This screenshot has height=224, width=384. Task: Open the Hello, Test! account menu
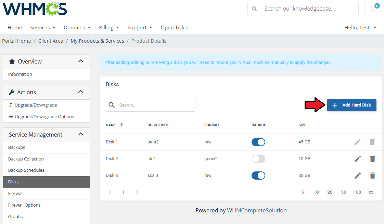(360, 28)
